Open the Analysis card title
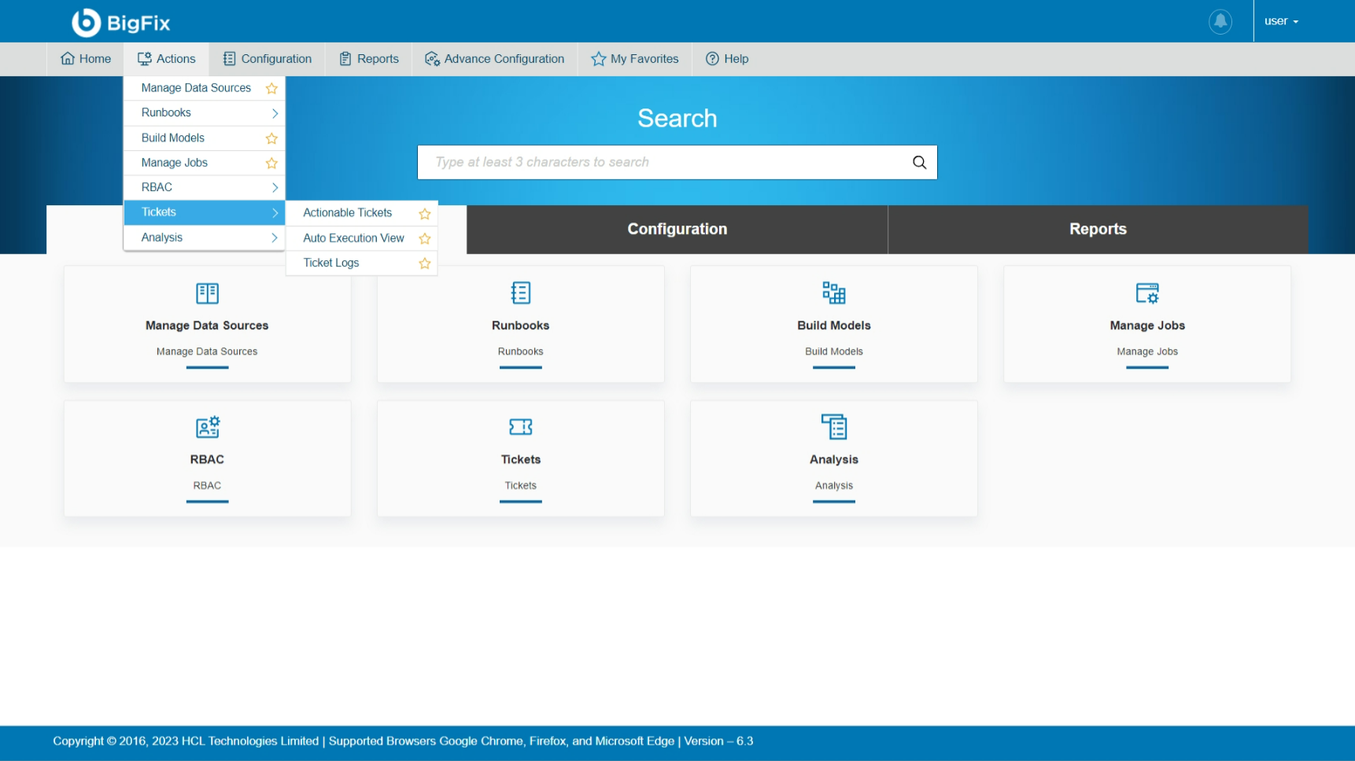Image resolution: width=1355 pixels, height=761 pixels. click(x=834, y=459)
